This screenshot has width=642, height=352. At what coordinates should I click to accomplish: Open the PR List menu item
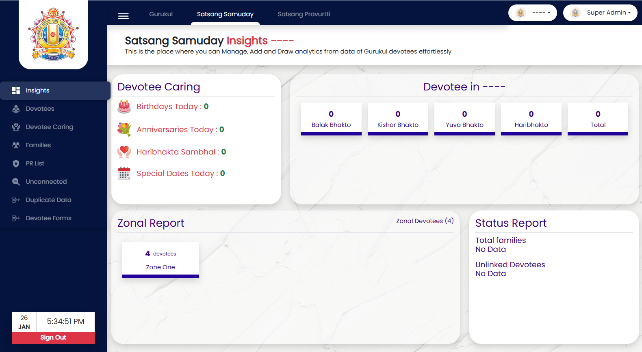pyautogui.click(x=35, y=163)
